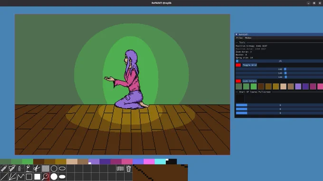Select the straight line tool
This screenshot has height=181, width=323.
pos(4,177)
